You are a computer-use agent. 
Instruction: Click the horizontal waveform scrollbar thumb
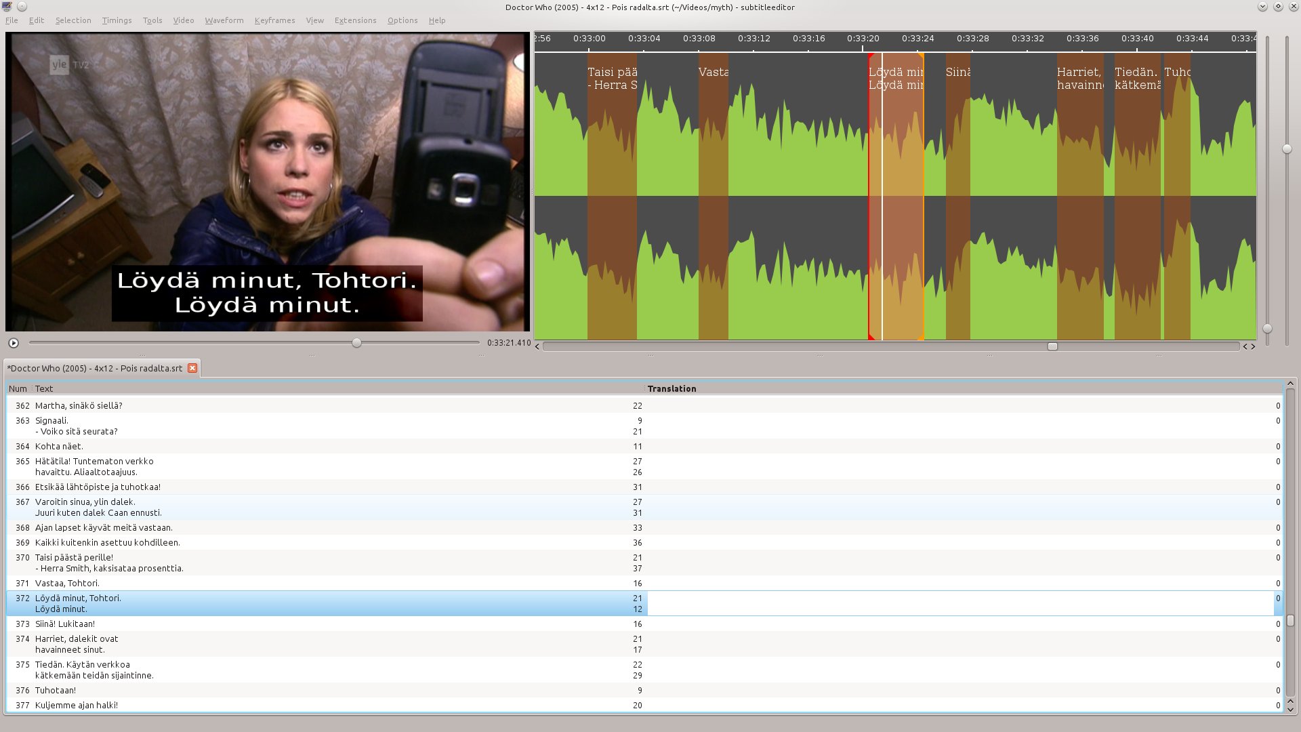coord(1052,346)
